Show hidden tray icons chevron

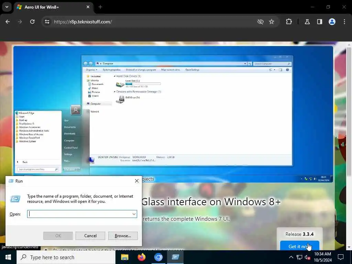coord(291,257)
